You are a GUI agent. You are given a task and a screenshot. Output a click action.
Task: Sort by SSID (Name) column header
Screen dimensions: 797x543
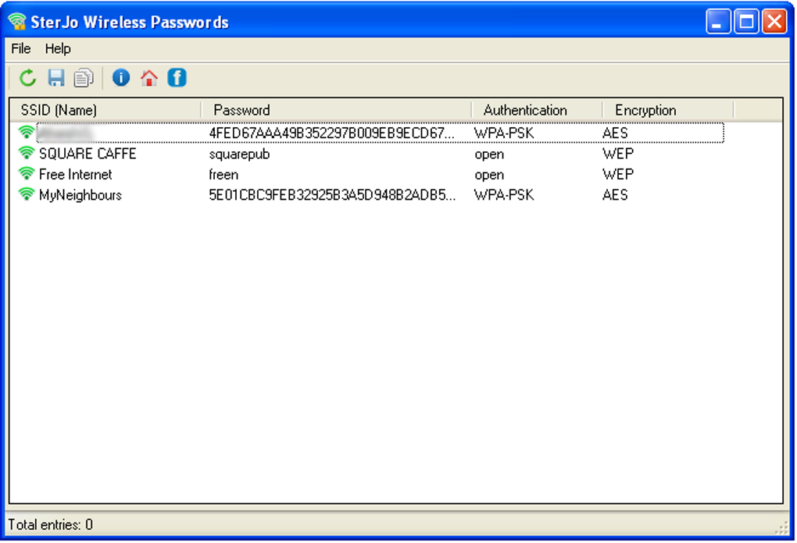(x=105, y=110)
